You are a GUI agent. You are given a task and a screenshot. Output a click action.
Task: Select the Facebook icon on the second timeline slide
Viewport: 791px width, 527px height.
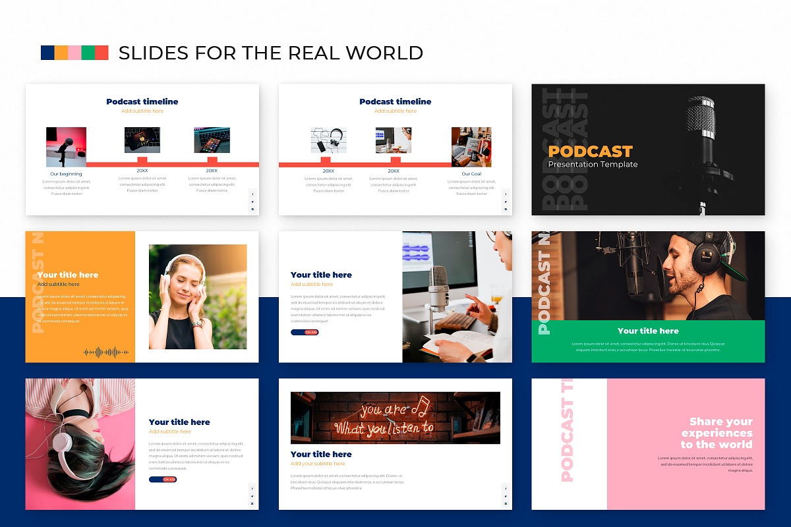tap(506, 194)
